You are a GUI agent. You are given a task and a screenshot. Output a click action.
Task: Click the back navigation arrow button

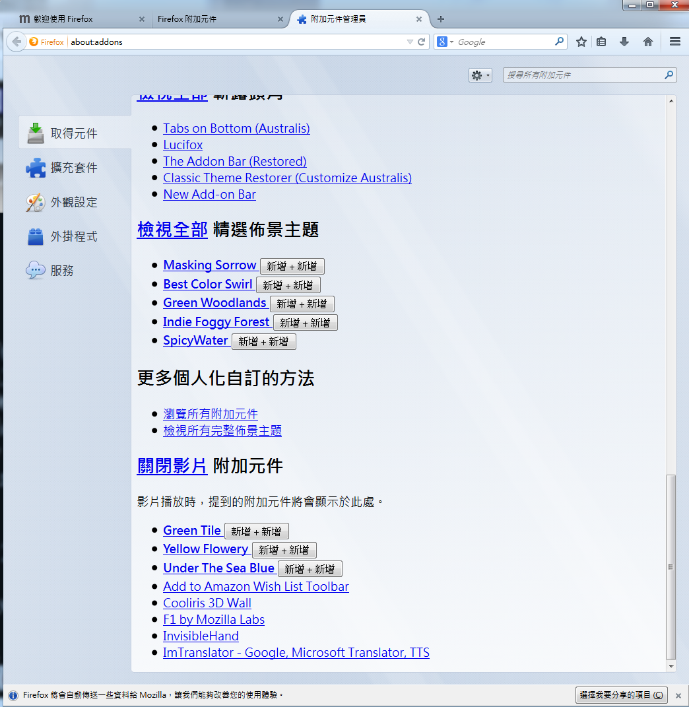[x=16, y=42]
